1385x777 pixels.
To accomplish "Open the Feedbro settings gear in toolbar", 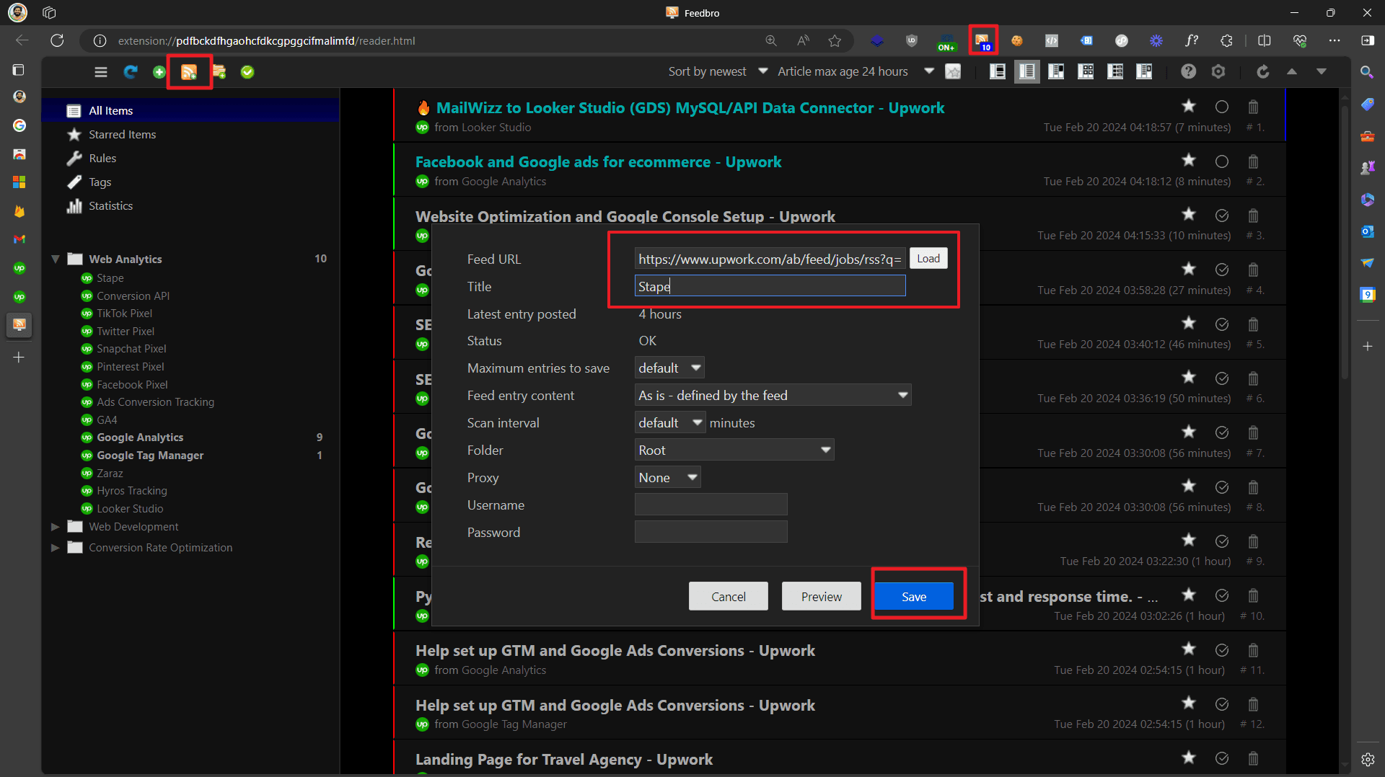I will (x=1218, y=71).
